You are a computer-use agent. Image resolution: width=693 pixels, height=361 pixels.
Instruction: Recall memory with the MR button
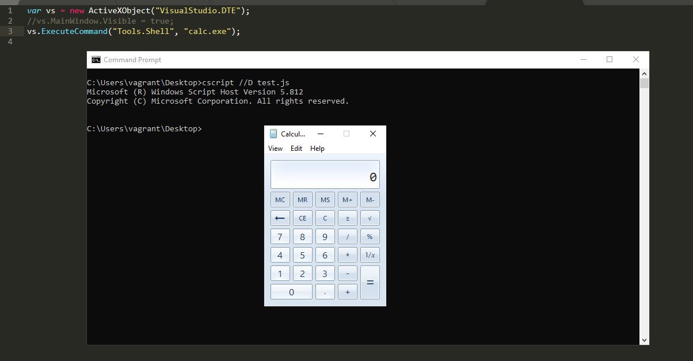pos(302,199)
